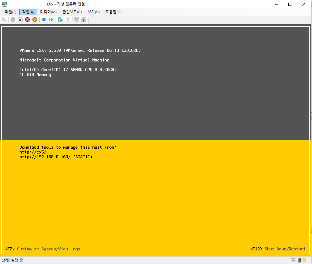The height and width of the screenshot is (264, 312).
Task: Click the window icon in the EX5 title bar
Action: click(4, 4)
